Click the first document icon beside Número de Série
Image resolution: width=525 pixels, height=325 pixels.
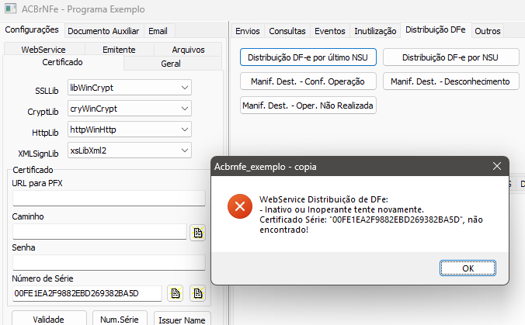click(x=175, y=293)
